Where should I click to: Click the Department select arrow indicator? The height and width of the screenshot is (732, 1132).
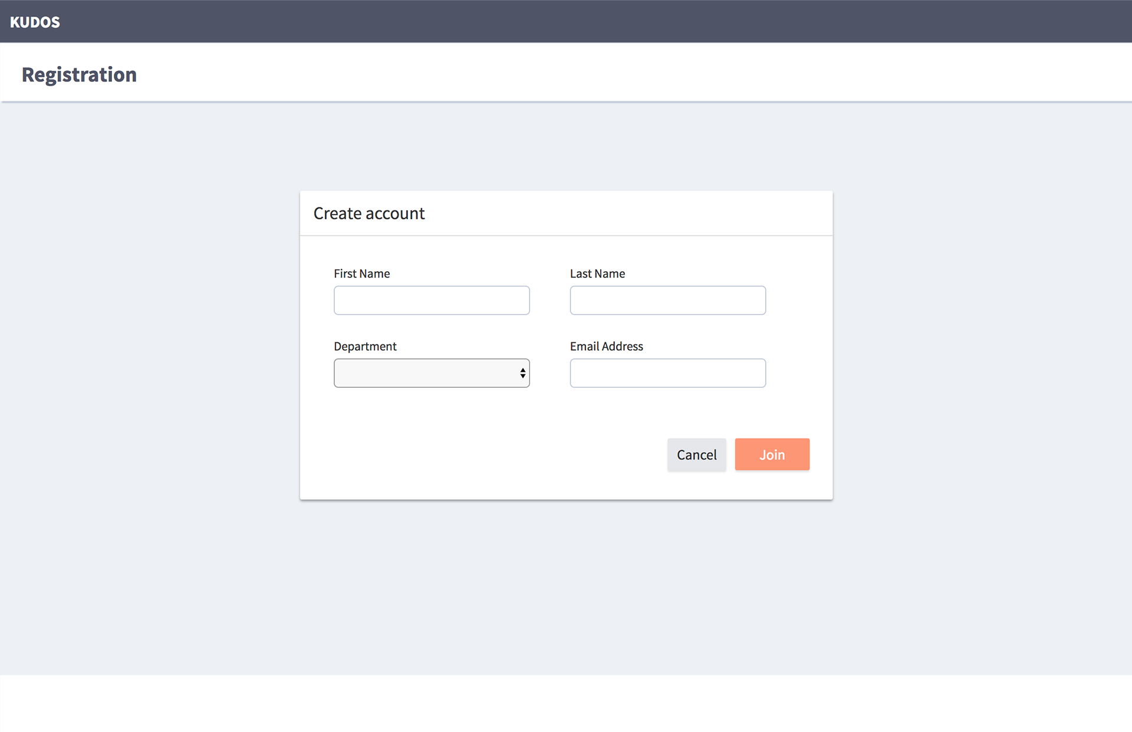[522, 373]
